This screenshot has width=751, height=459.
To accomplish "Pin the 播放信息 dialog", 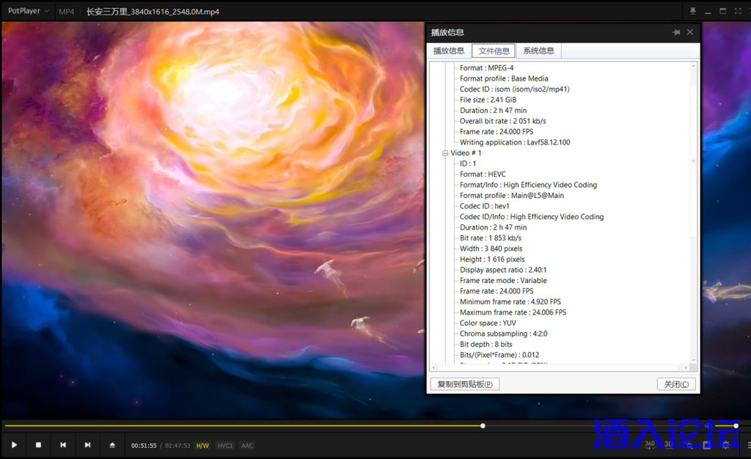I will coord(676,32).
